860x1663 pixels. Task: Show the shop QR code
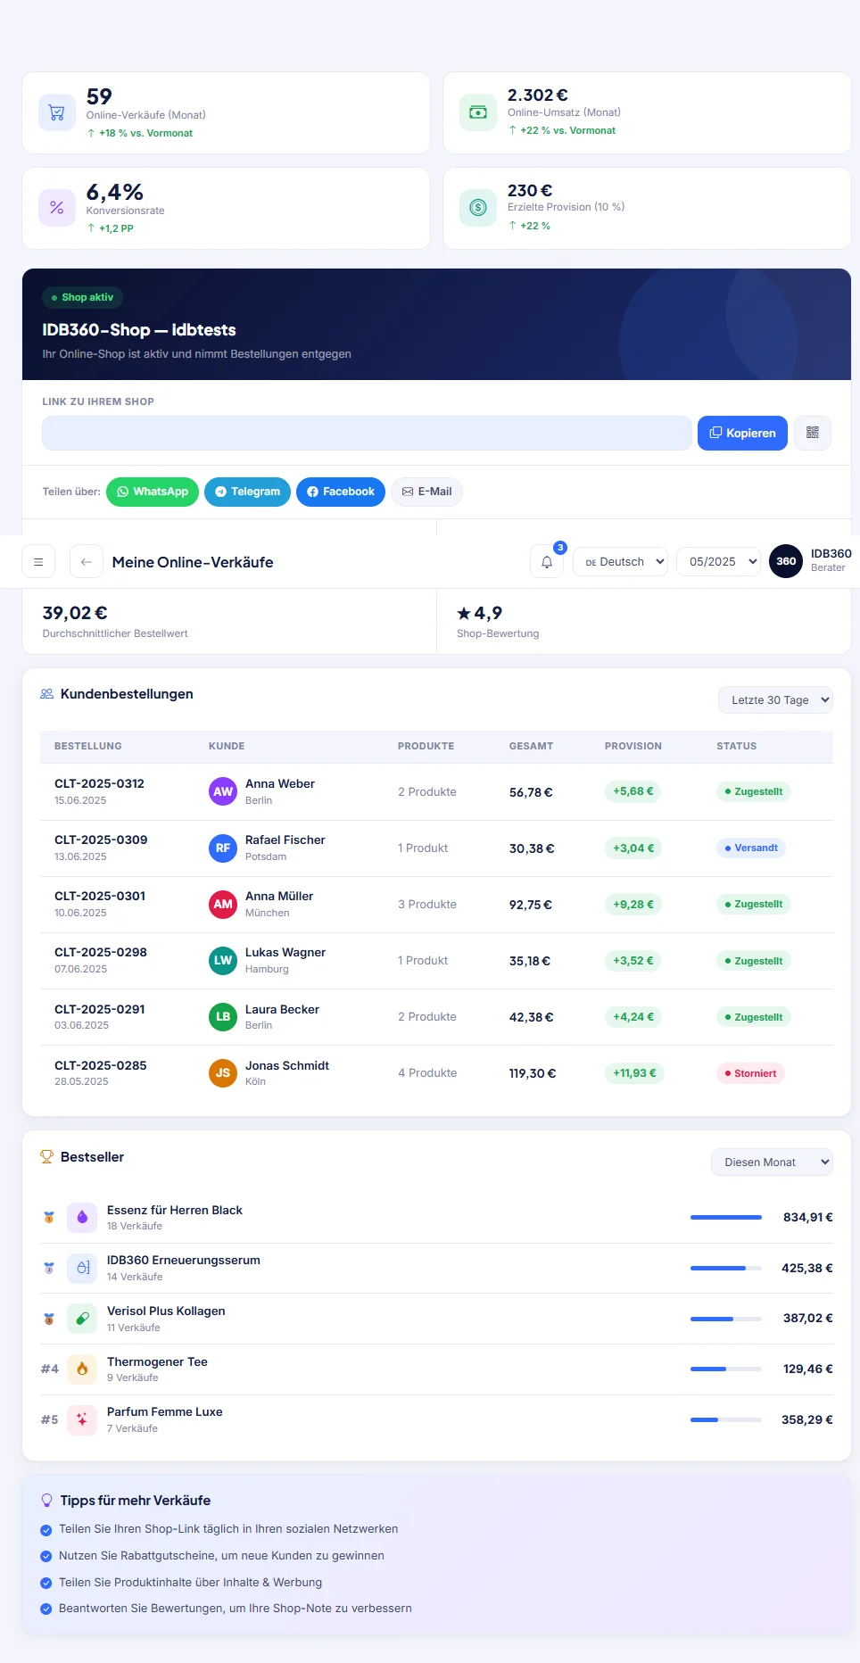click(813, 433)
